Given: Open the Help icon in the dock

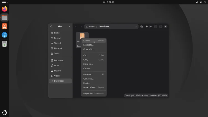Looking at the screenshot, I should 4,35.
